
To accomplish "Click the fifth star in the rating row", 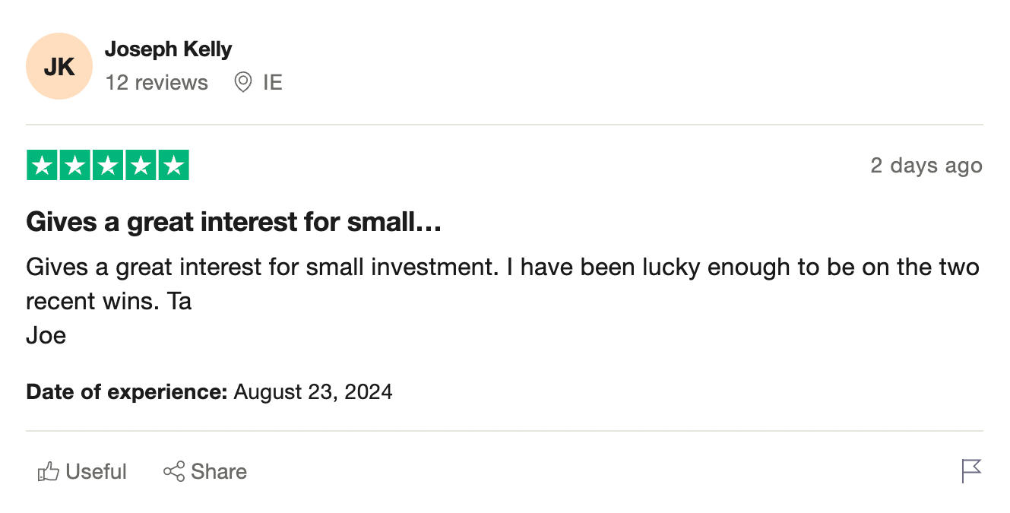I will pos(173,164).
